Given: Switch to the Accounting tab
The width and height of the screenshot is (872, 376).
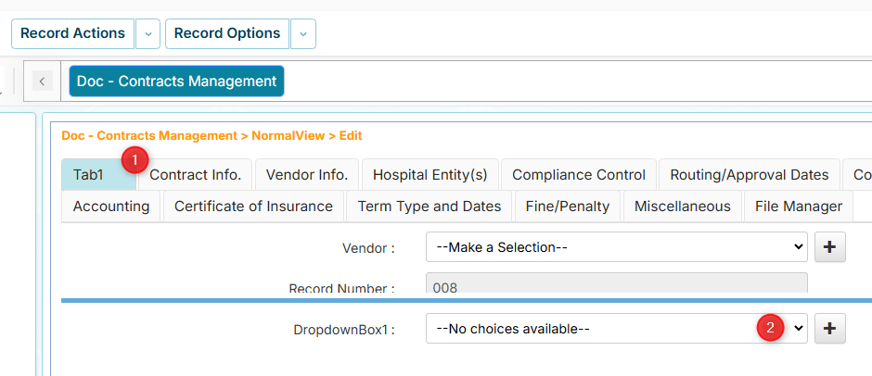Looking at the screenshot, I should coord(111,207).
